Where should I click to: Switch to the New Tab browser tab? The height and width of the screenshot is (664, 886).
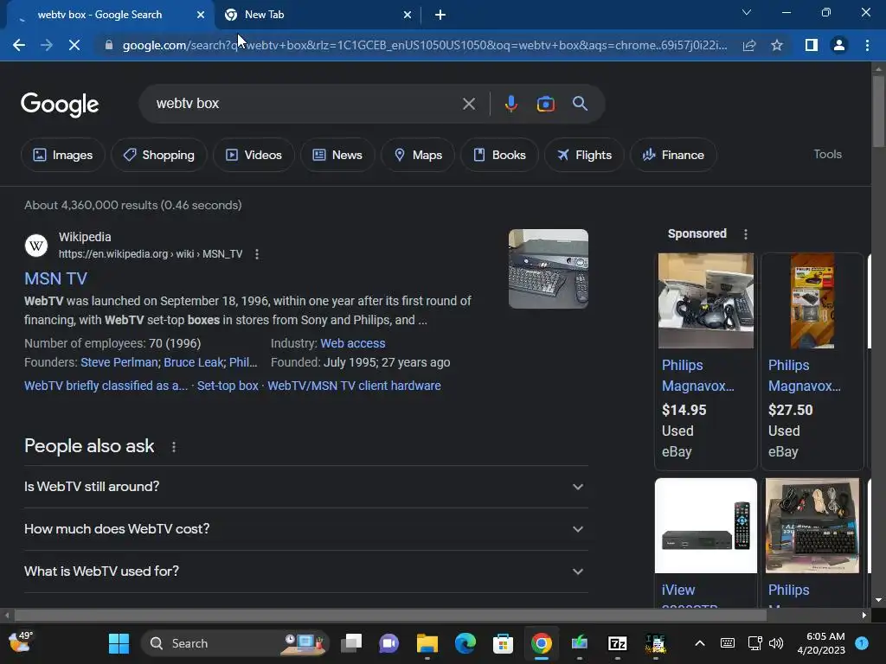click(x=318, y=15)
